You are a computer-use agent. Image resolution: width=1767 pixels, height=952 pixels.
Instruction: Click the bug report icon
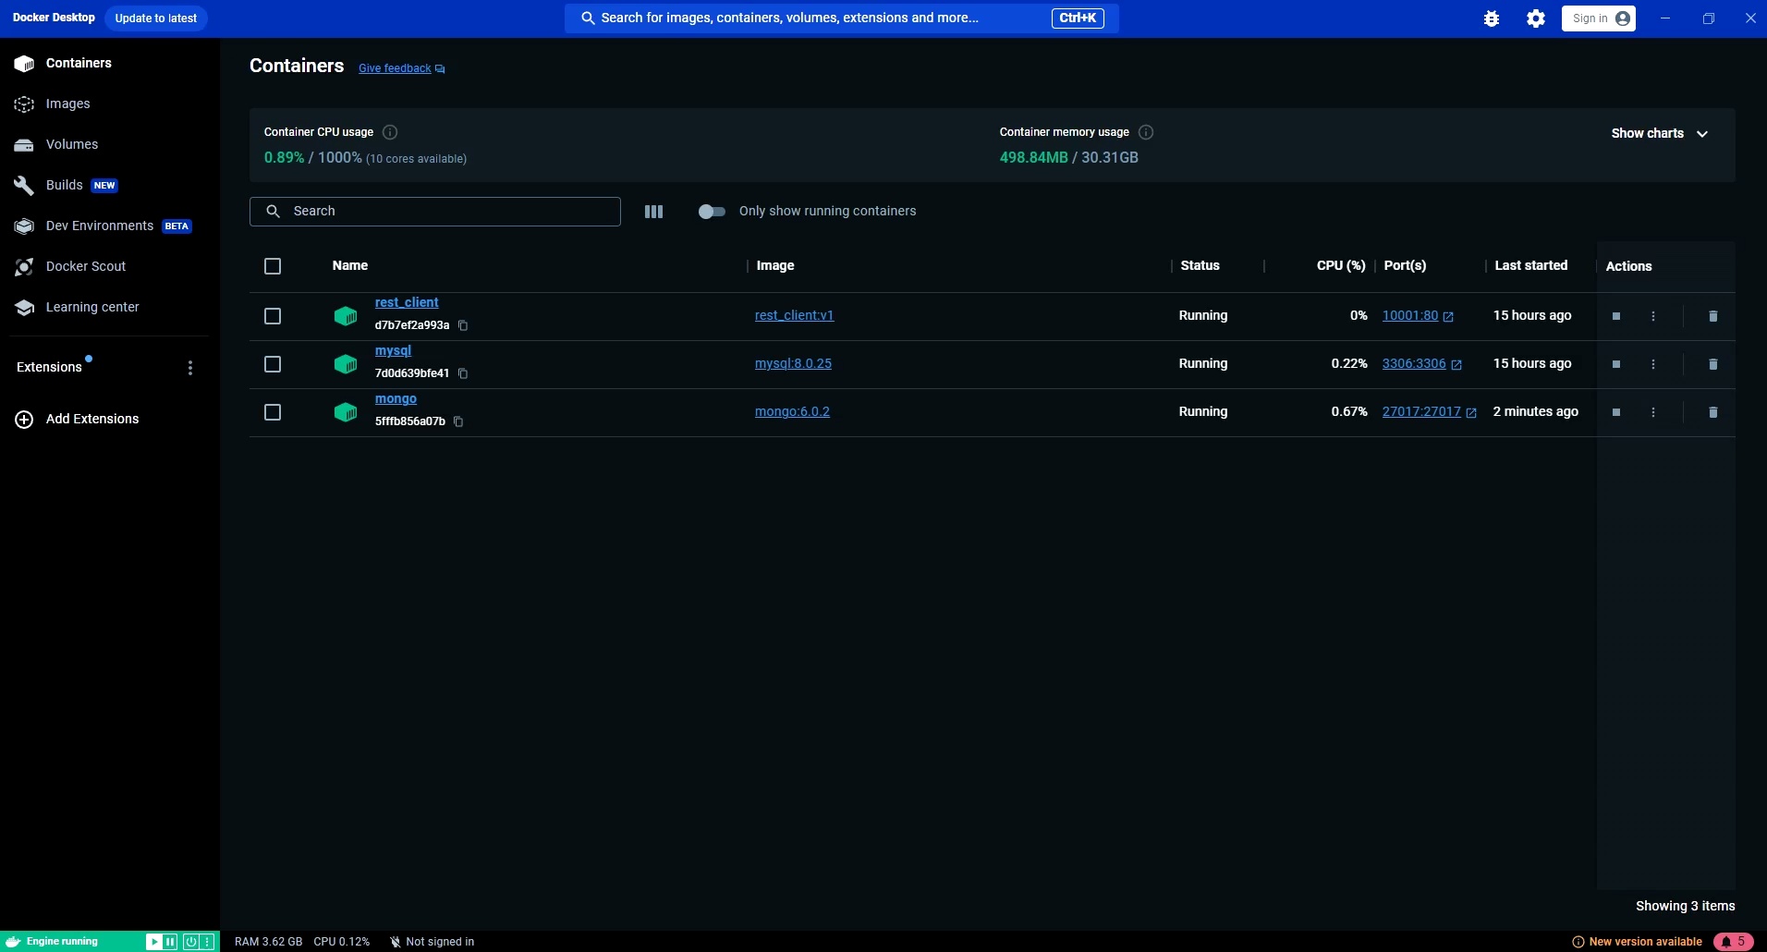pyautogui.click(x=1491, y=18)
